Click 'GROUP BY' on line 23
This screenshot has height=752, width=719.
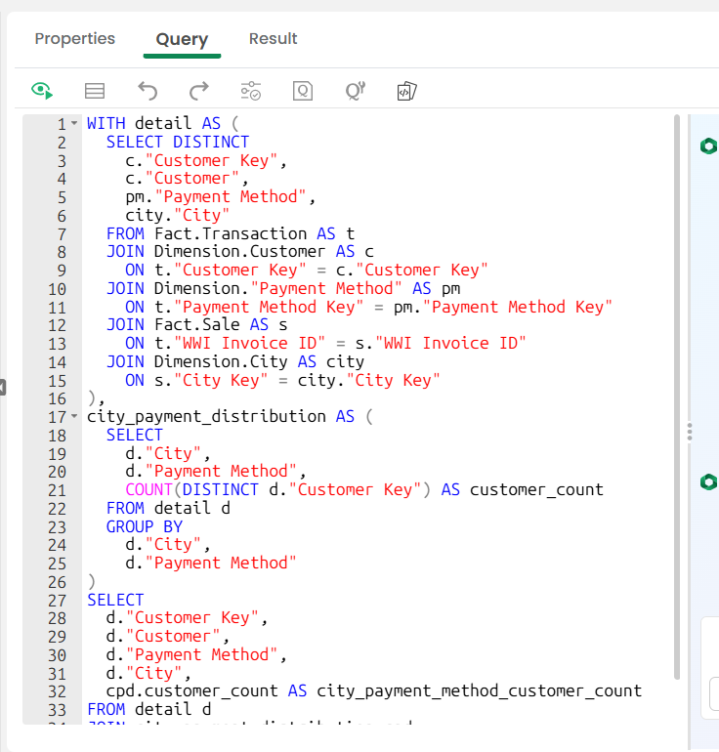click(144, 526)
